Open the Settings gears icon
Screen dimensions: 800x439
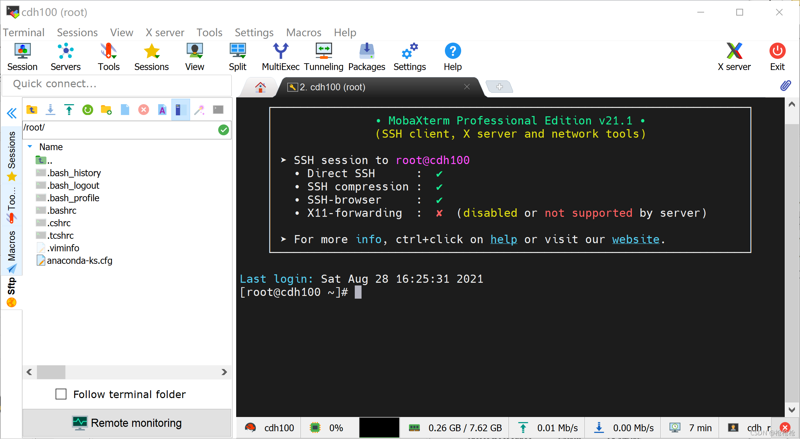pos(410,56)
